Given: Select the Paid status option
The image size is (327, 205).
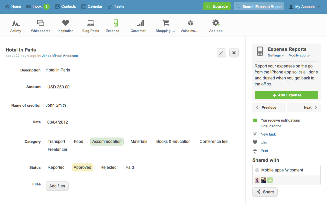Looking at the screenshot, I should (x=130, y=167).
